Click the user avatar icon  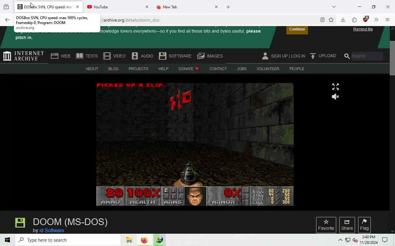265,56
